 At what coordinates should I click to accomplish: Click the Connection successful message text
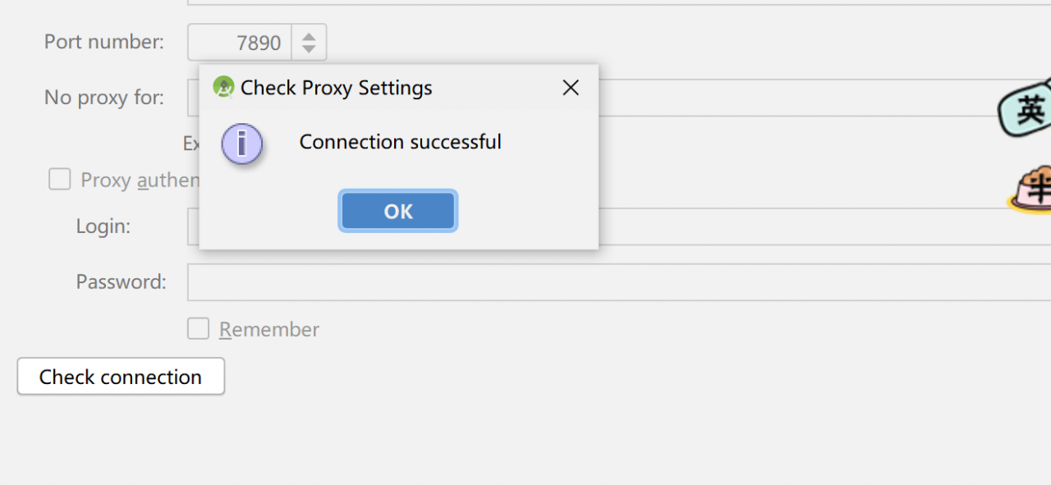(400, 142)
